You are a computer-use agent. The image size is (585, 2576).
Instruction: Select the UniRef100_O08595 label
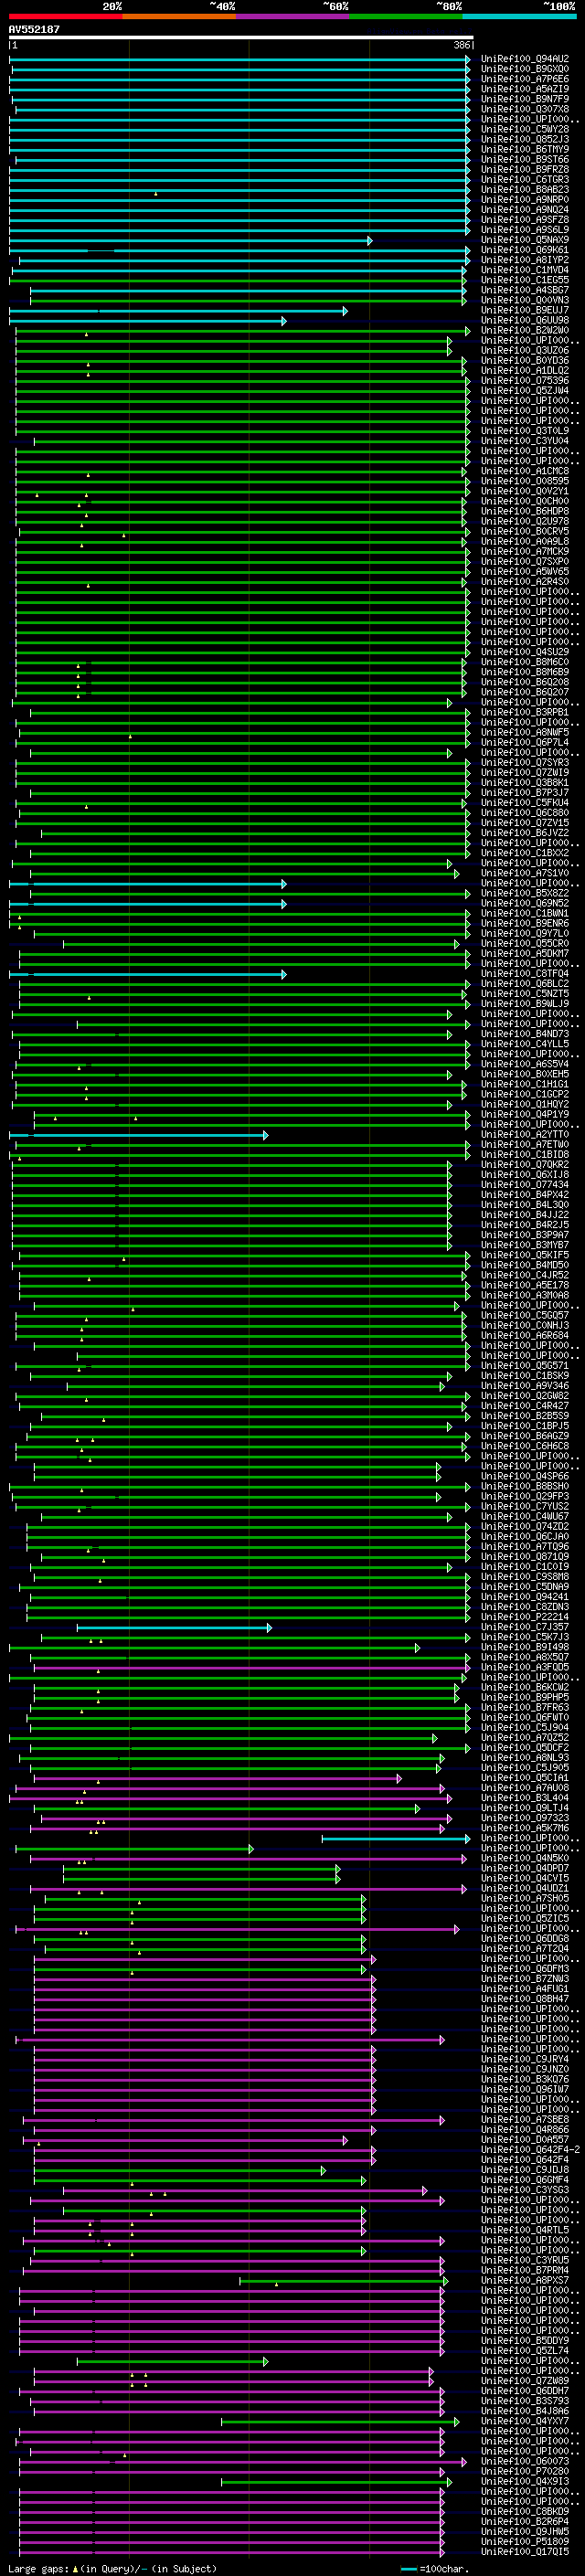525,481
